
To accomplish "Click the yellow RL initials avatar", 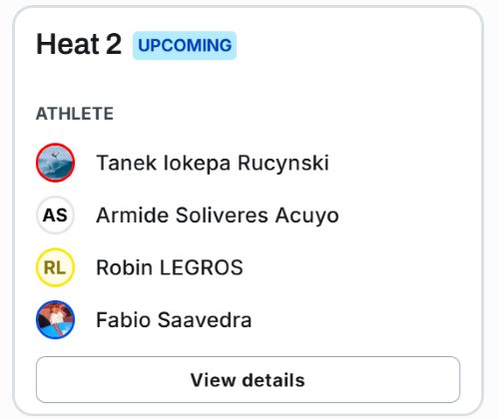I will (x=55, y=267).
